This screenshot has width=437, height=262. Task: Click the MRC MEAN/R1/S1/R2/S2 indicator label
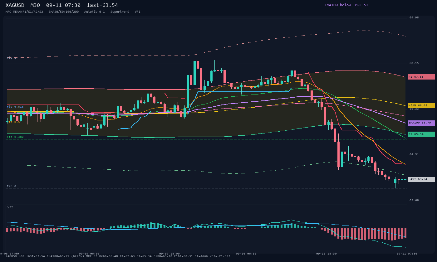pyautogui.click(x=24, y=12)
